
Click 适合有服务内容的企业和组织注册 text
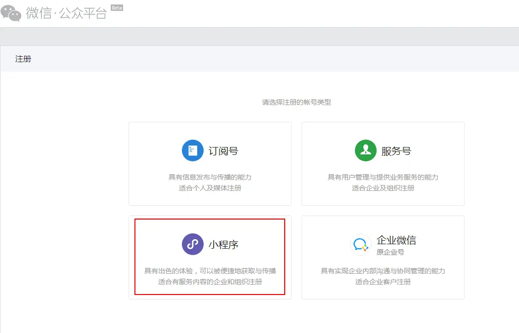210,282
